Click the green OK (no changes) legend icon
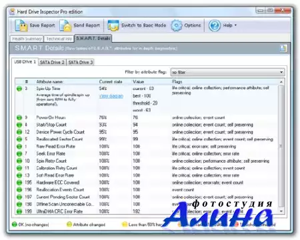The height and width of the screenshot is (240, 300). click(x=15, y=224)
